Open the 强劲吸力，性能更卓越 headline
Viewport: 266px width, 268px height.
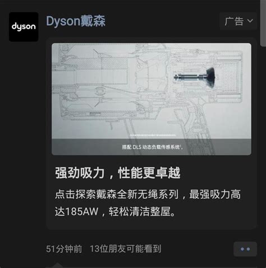(x=118, y=172)
